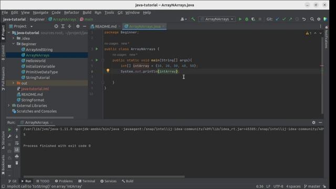Toggle soft-wrap in Run console

pos(17,143)
